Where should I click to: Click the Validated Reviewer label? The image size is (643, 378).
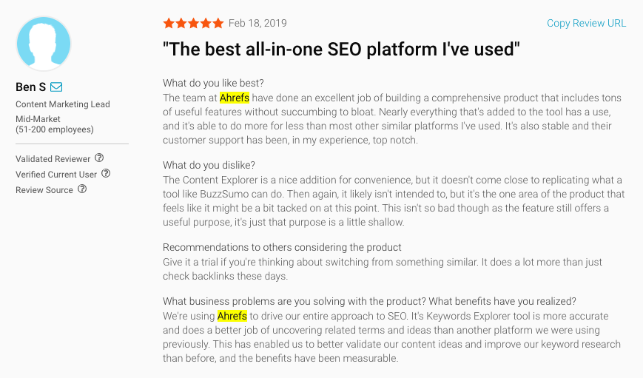coord(53,159)
